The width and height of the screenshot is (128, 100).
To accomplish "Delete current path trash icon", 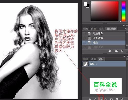I will 122,99.
